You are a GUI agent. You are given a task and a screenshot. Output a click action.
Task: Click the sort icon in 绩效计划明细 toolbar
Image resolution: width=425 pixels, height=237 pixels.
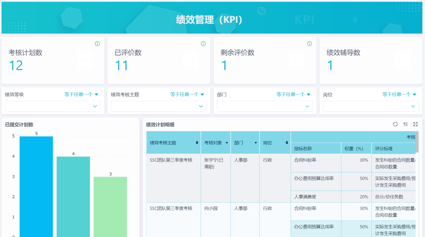pos(405,124)
